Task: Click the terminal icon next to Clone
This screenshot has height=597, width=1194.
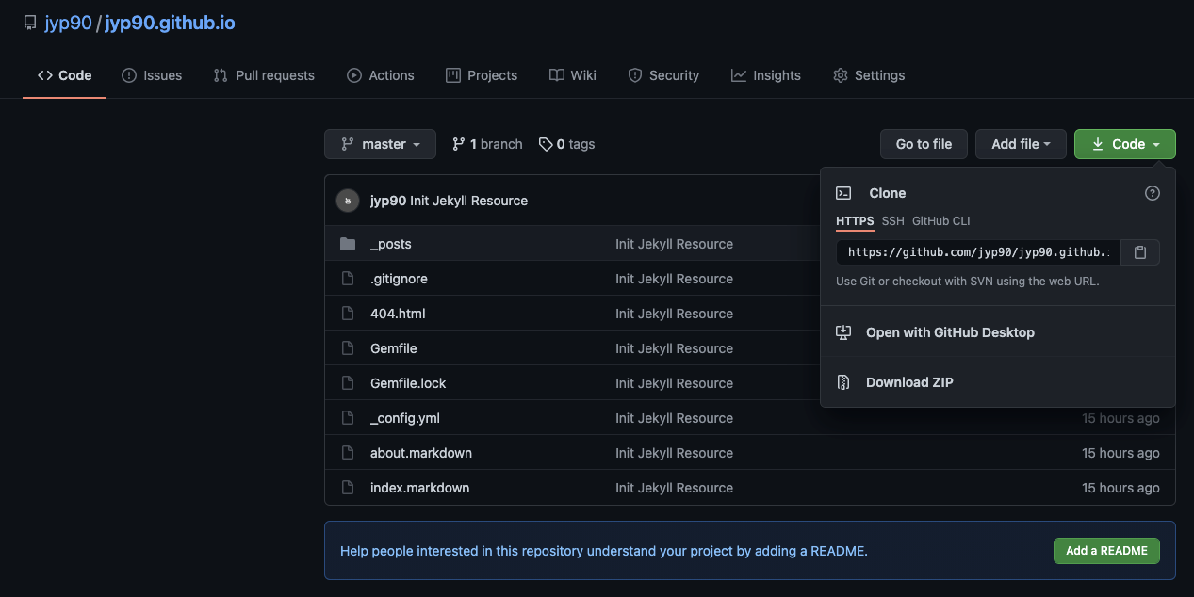Action: pyautogui.click(x=843, y=193)
